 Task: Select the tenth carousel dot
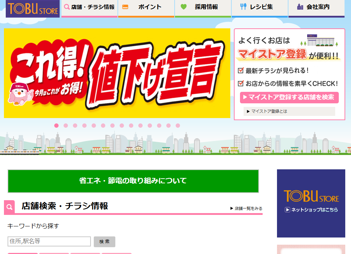point(140,126)
